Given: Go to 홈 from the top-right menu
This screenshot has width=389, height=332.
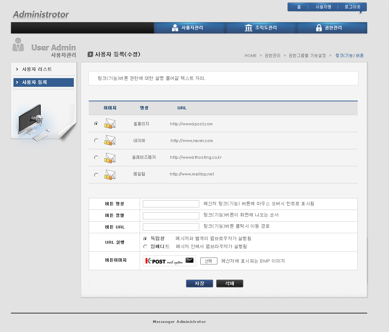Looking at the screenshot, I should click(x=299, y=7).
